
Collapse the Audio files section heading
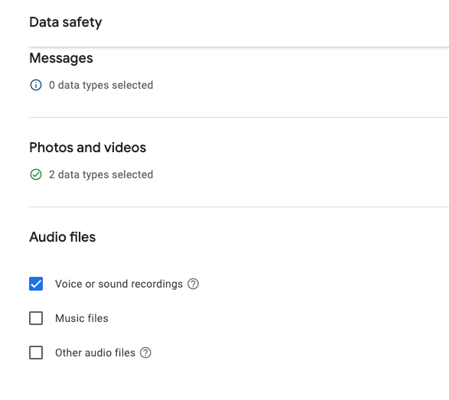[x=63, y=237]
